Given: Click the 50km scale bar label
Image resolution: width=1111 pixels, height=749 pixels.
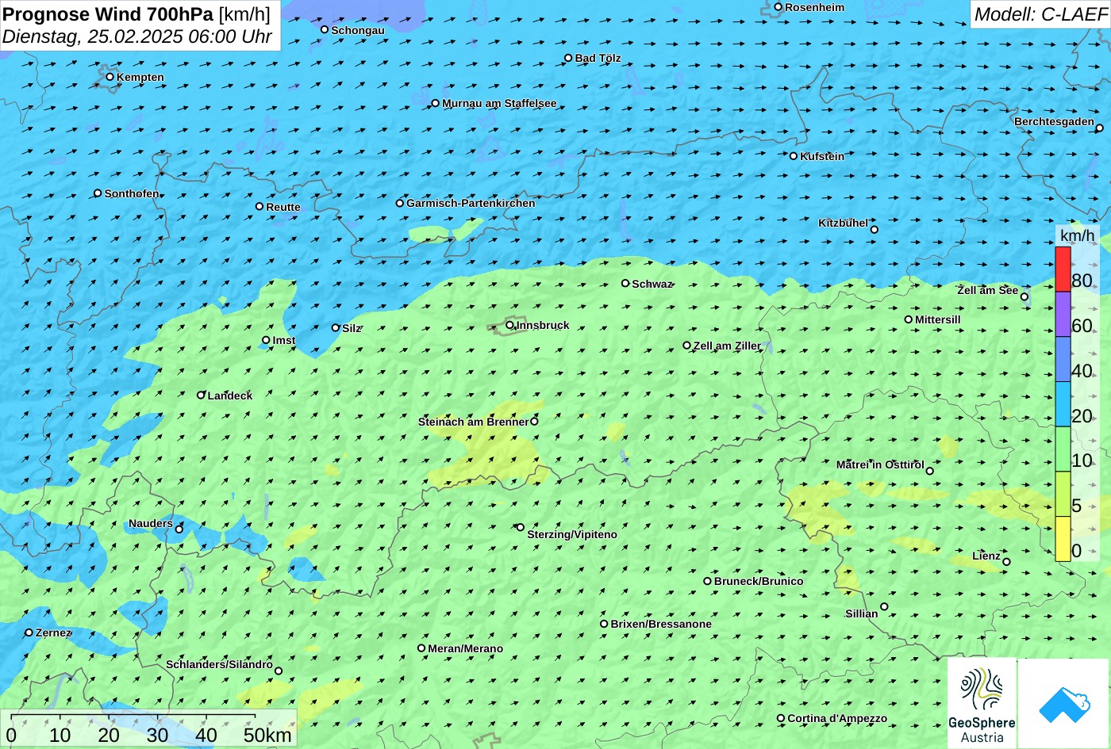Looking at the screenshot, I should tap(267, 735).
